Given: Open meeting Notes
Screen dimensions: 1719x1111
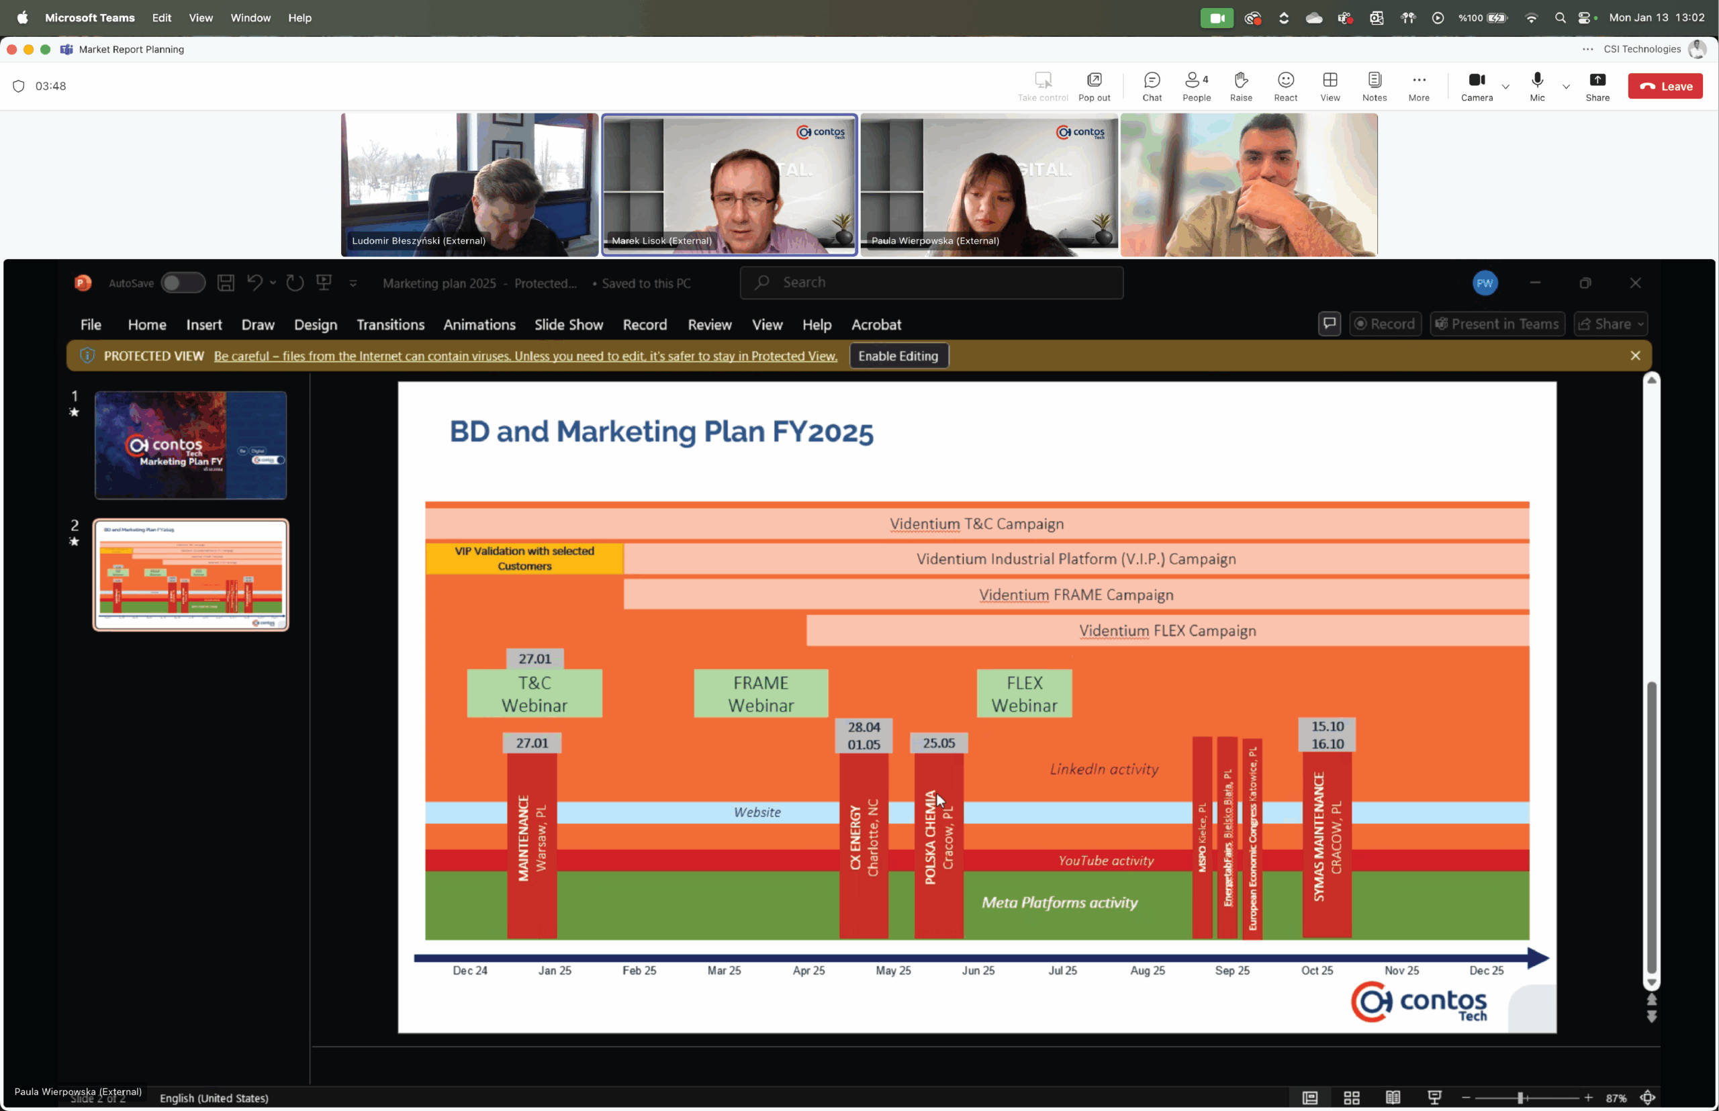Looking at the screenshot, I should [x=1374, y=86].
